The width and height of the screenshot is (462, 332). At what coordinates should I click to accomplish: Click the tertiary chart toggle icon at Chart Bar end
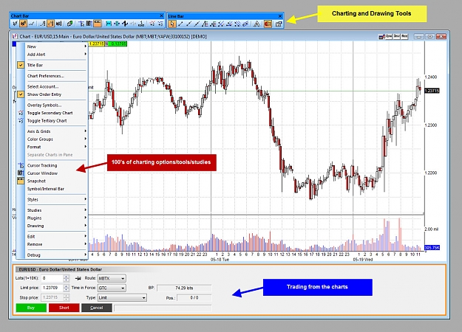(160, 24)
